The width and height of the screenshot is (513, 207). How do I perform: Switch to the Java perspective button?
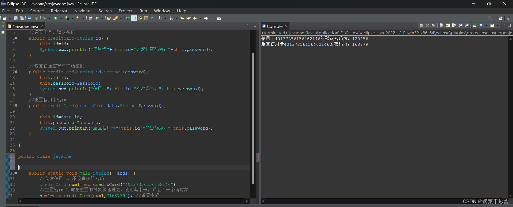pos(508,18)
